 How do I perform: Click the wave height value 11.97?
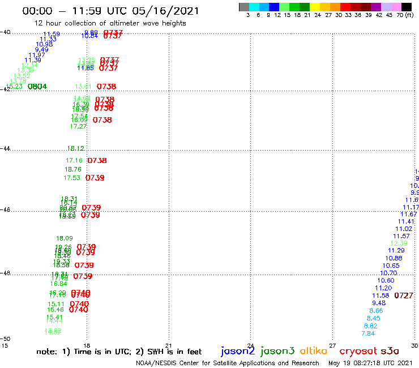point(37,55)
